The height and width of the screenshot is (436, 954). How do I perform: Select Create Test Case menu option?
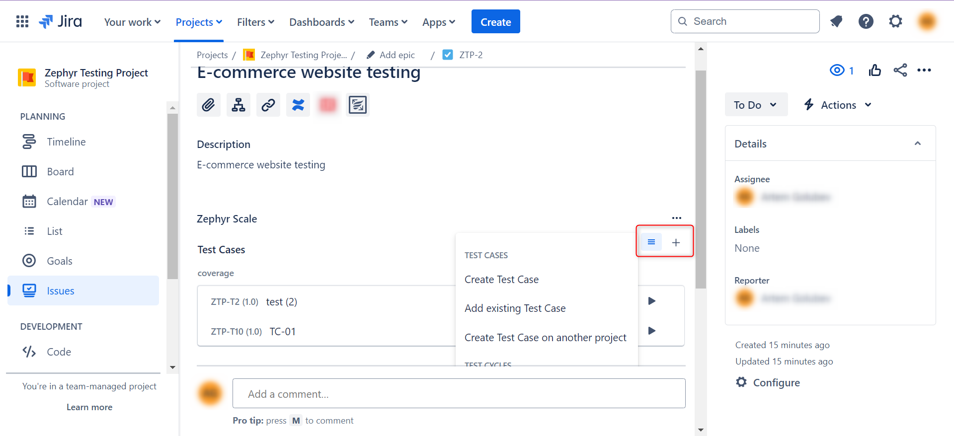pyautogui.click(x=501, y=280)
